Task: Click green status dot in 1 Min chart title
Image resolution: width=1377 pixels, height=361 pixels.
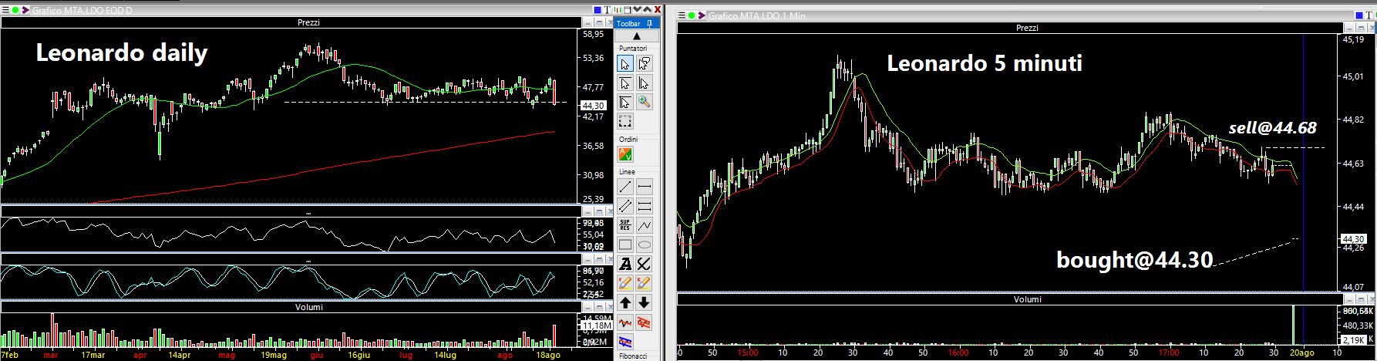Action: pos(692,15)
